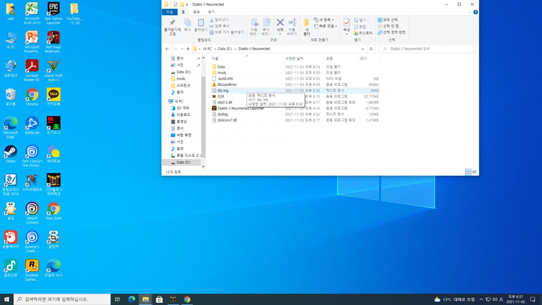This screenshot has height=305, width=542.
Task: Open the Copy to (복사 위치) dropdown
Action: click(266, 27)
